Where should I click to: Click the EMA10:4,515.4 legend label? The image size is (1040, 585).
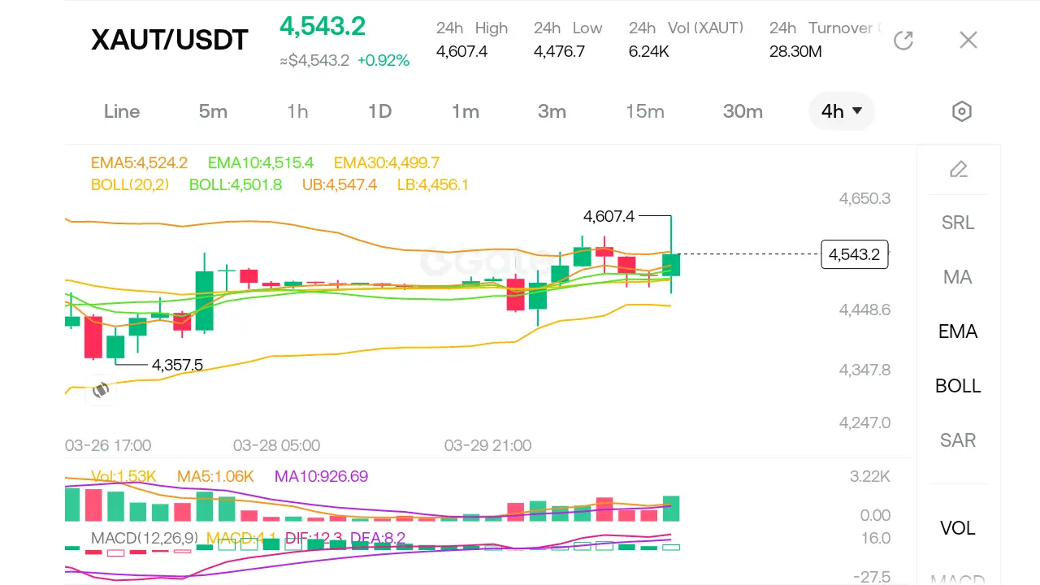point(261,162)
